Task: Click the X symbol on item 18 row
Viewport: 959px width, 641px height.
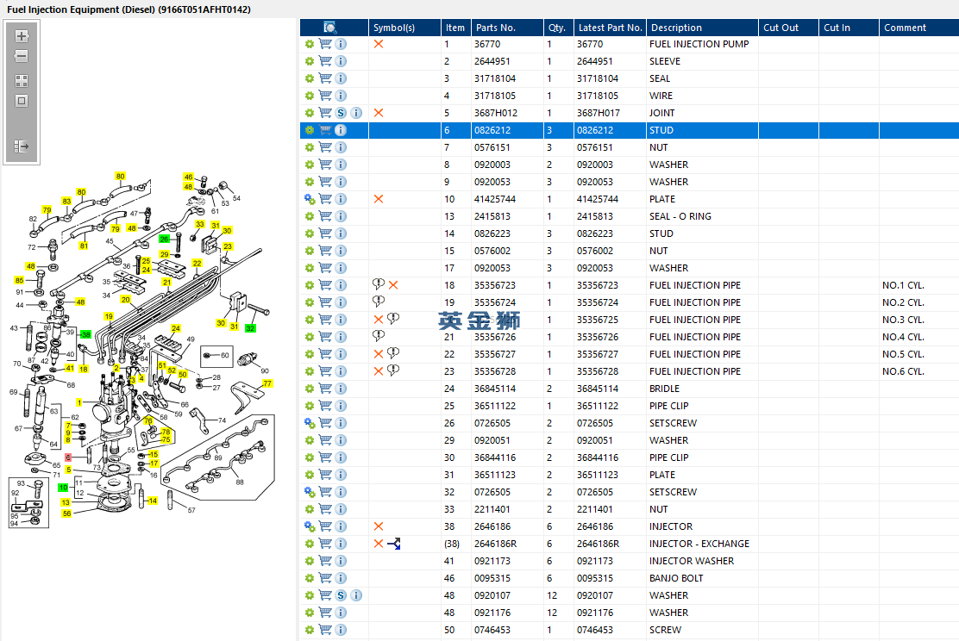Action: (393, 285)
